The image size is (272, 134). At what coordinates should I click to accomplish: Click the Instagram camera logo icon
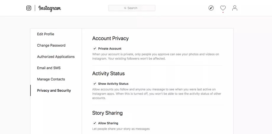[29, 8]
